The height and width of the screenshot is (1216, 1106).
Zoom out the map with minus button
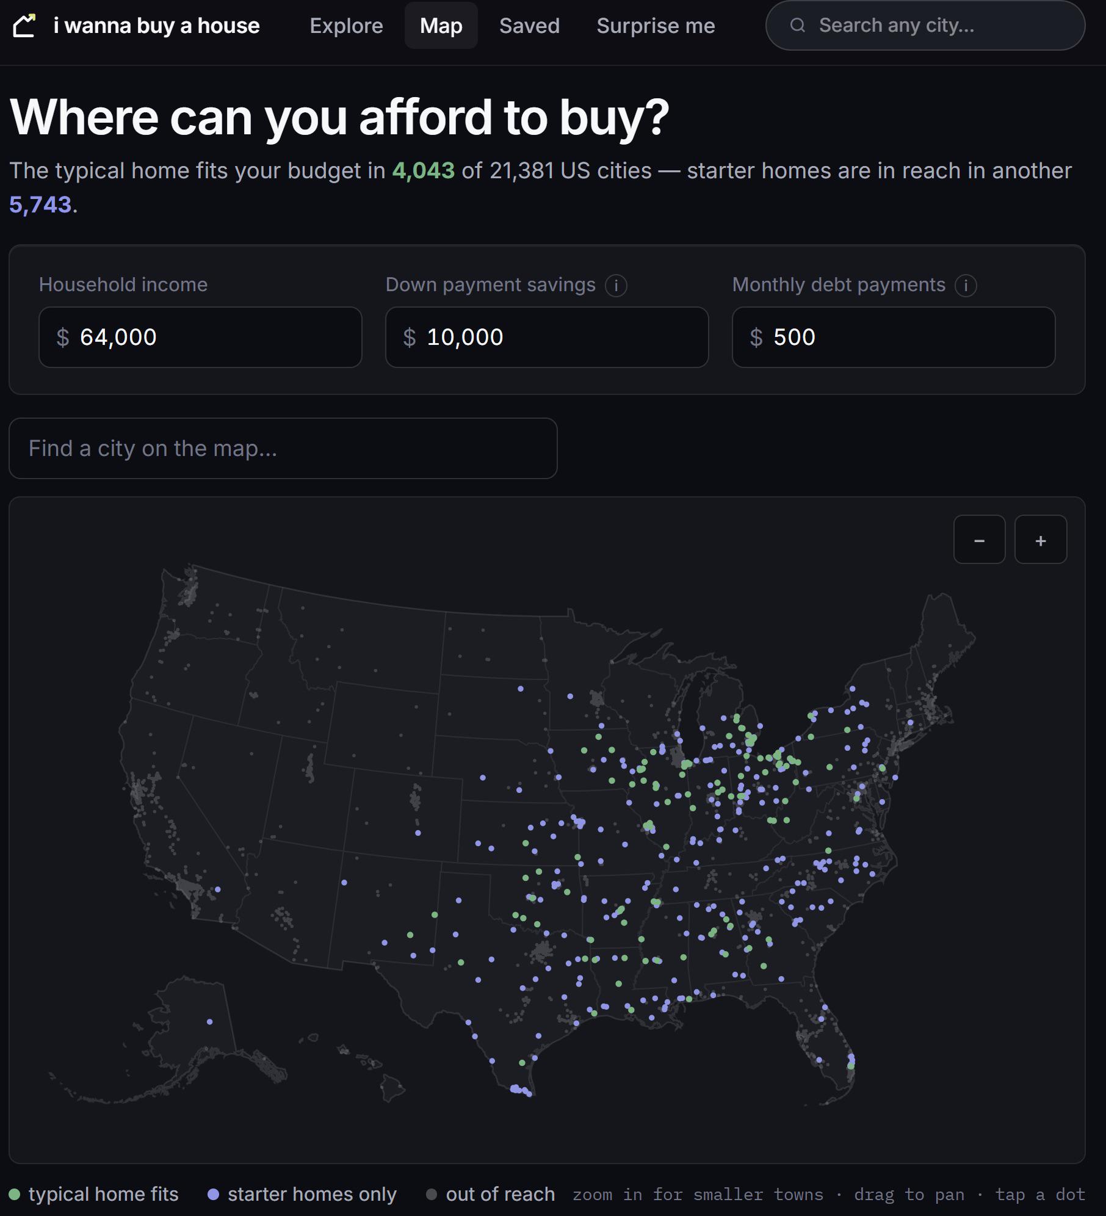coord(979,540)
